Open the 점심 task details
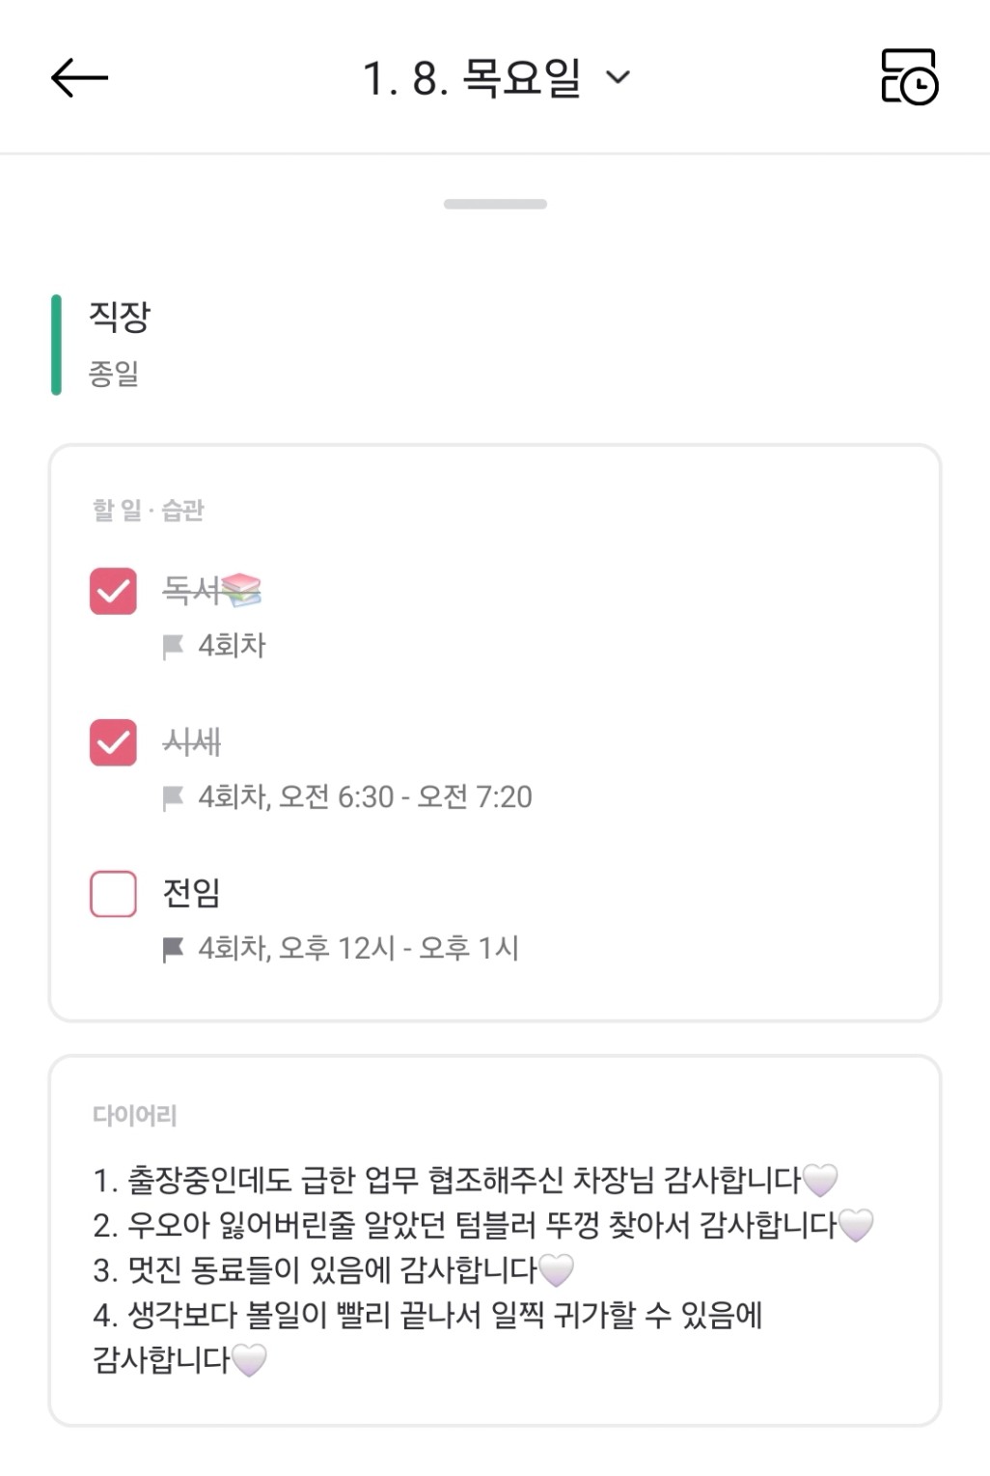Viewport: 990px width, 1476px height. [192, 893]
